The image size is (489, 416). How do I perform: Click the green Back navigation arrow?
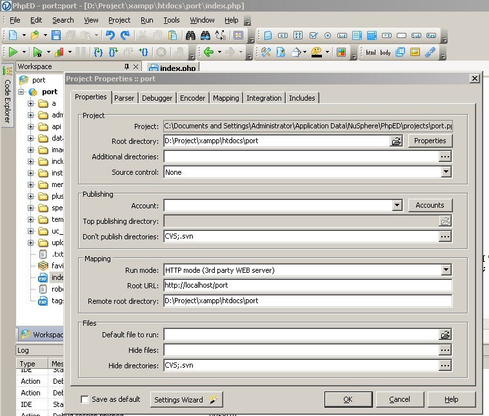(x=208, y=52)
